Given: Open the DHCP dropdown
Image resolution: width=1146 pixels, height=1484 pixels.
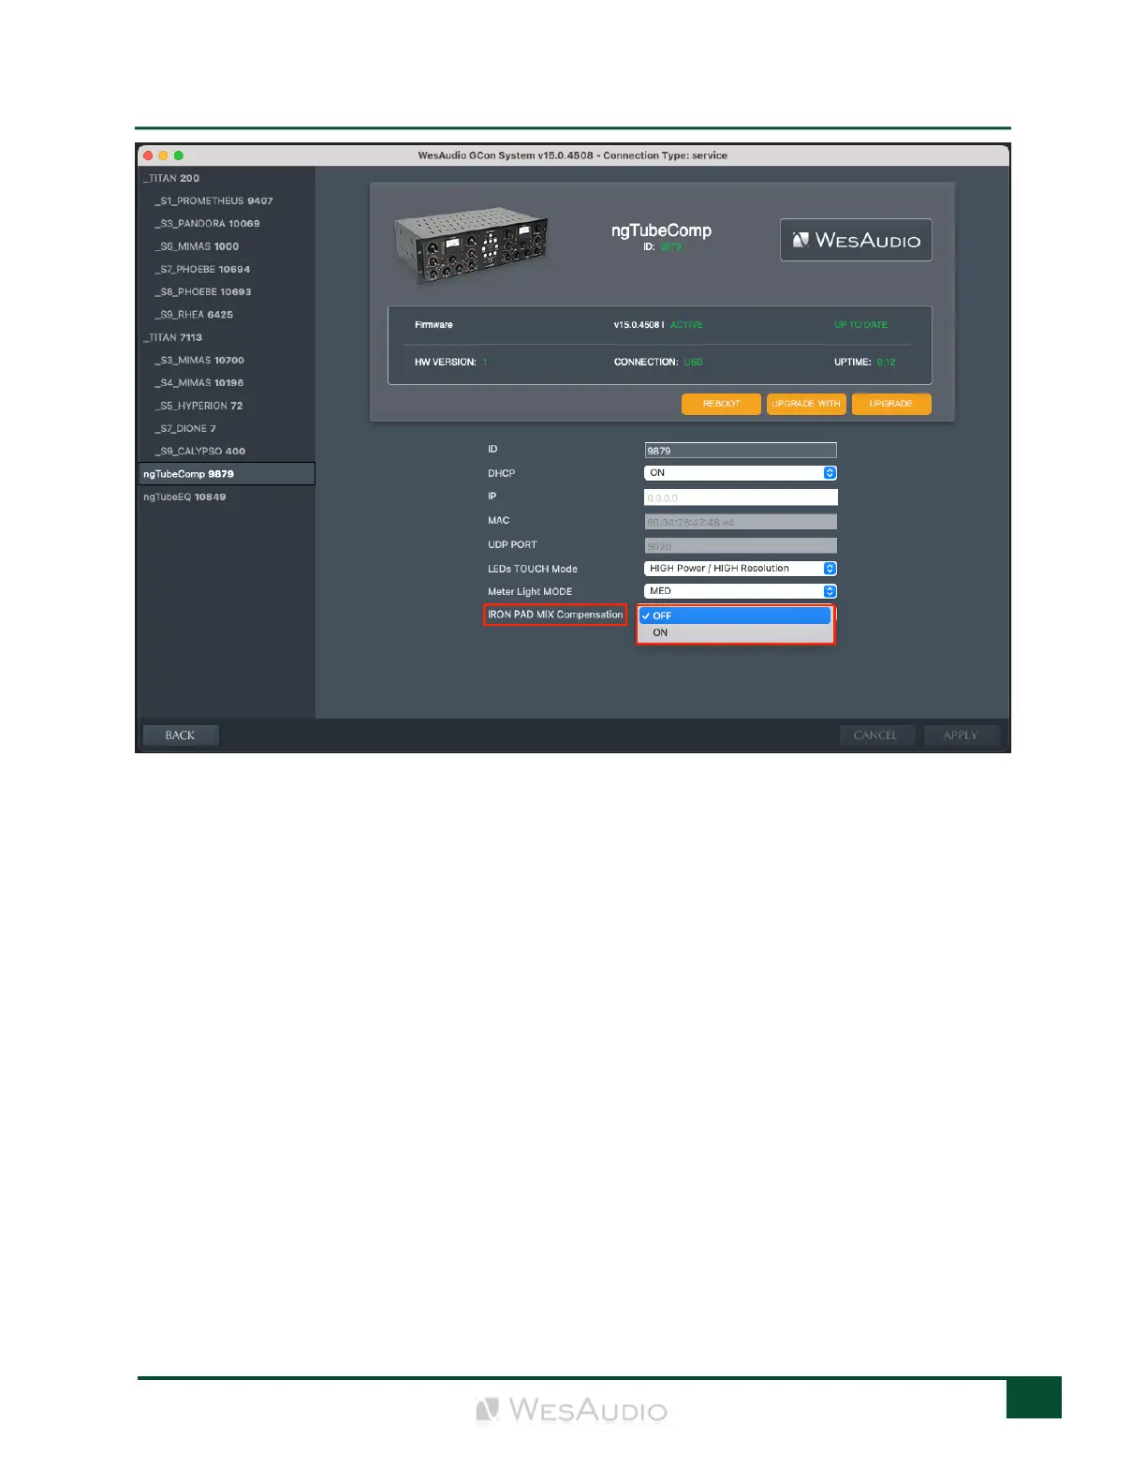Looking at the screenshot, I should tap(740, 473).
